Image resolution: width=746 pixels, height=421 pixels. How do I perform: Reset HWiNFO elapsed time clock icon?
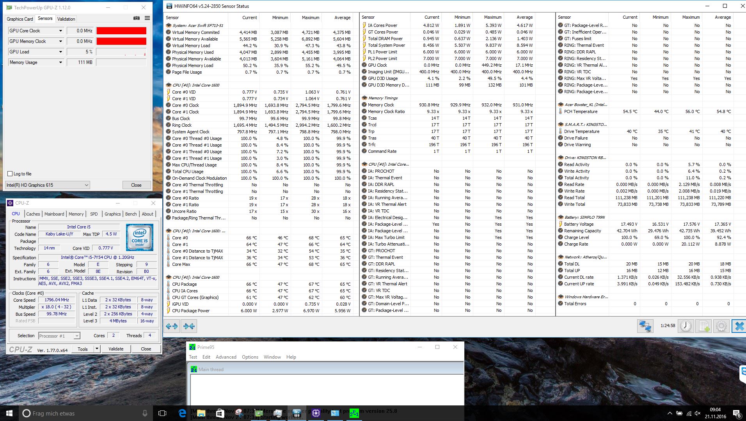(686, 326)
